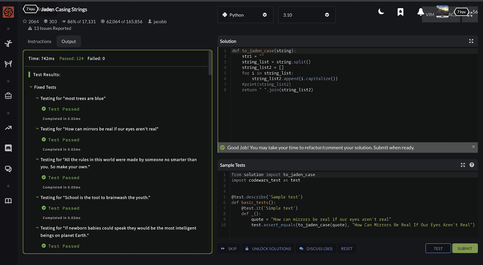Image resolution: width=483 pixels, height=265 pixels.
Task: Toggle dark mode with the moon icon
Action: 381,12
